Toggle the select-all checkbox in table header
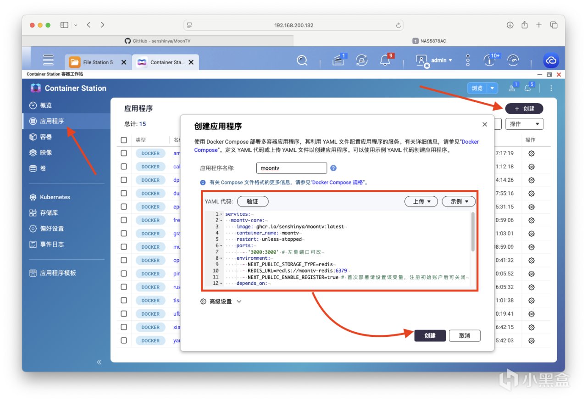 [124, 140]
